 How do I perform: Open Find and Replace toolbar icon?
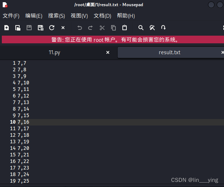152,28
